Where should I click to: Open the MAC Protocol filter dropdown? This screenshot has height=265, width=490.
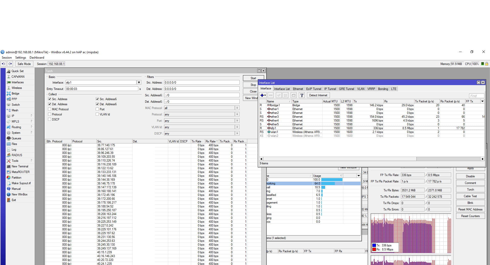(x=237, y=108)
